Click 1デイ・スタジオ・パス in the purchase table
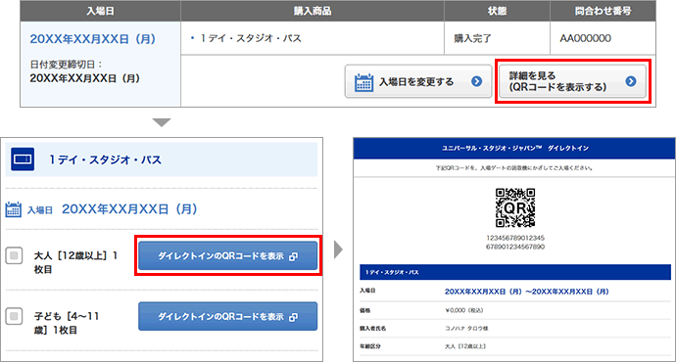Screen dimensions: 676x362 (251, 38)
